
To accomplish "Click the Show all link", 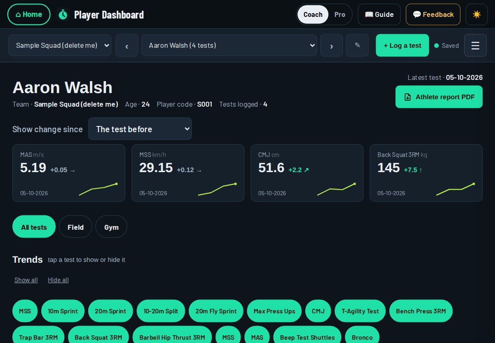I will click(26, 280).
